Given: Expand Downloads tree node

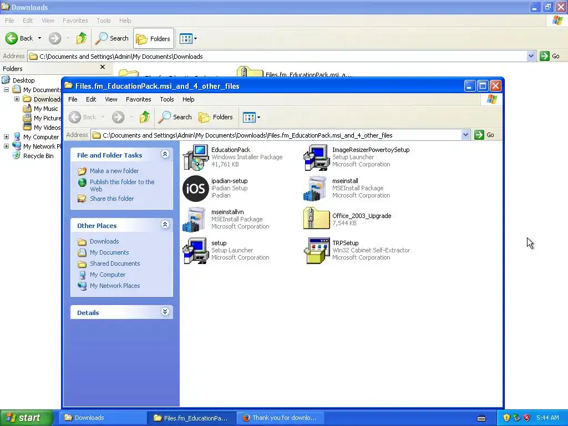Looking at the screenshot, I should (x=17, y=99).
